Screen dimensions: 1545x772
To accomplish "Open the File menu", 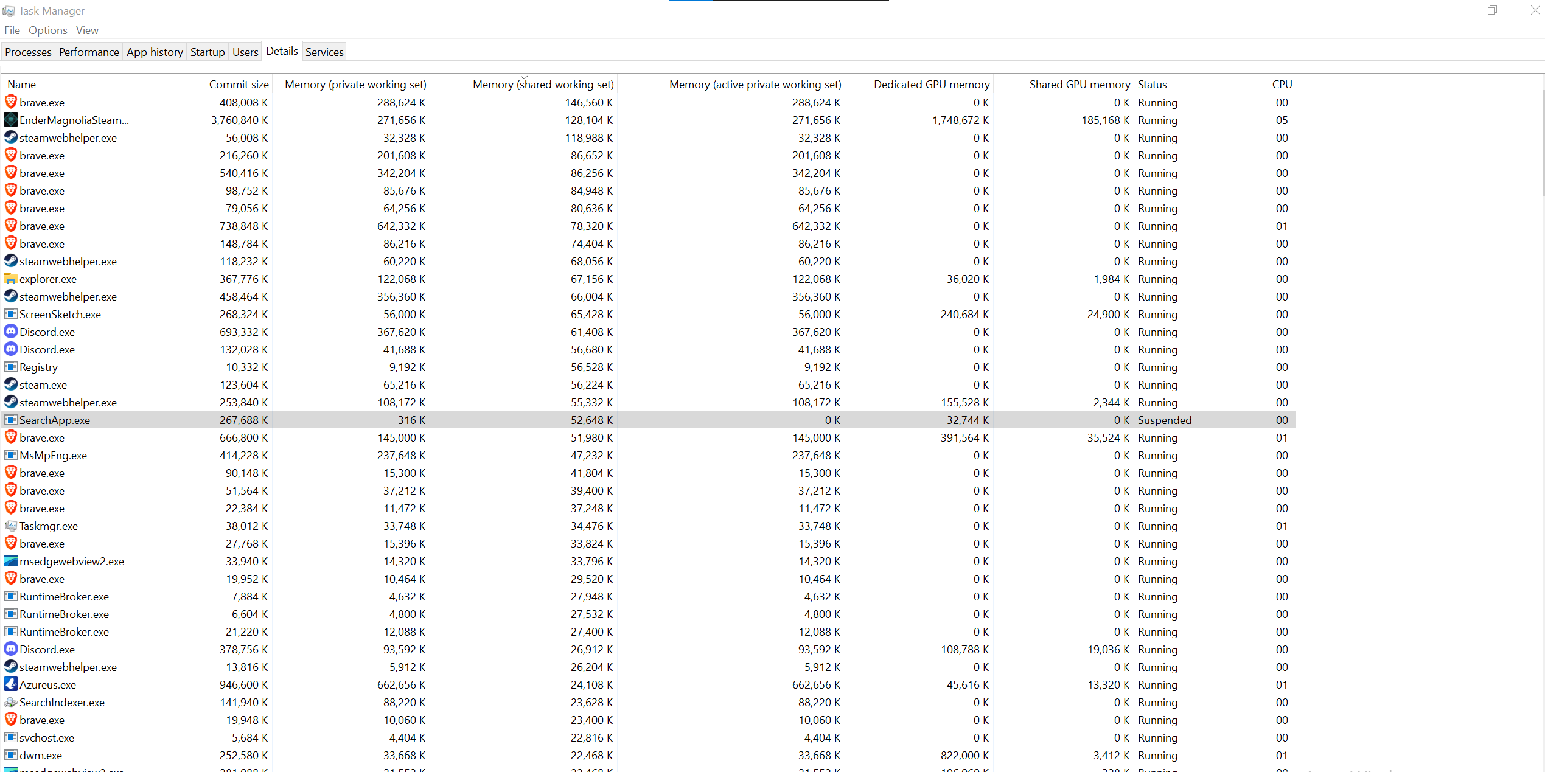I will [12, 30].
